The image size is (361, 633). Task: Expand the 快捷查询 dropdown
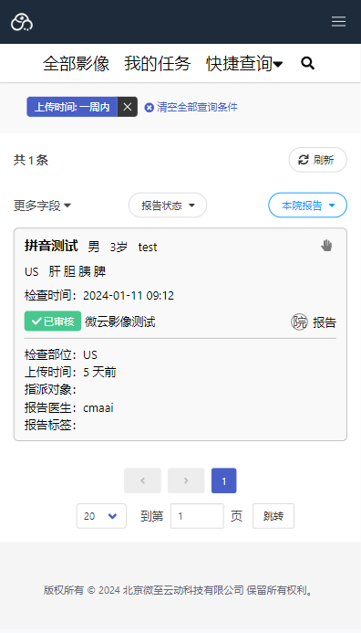coord(244,64)
